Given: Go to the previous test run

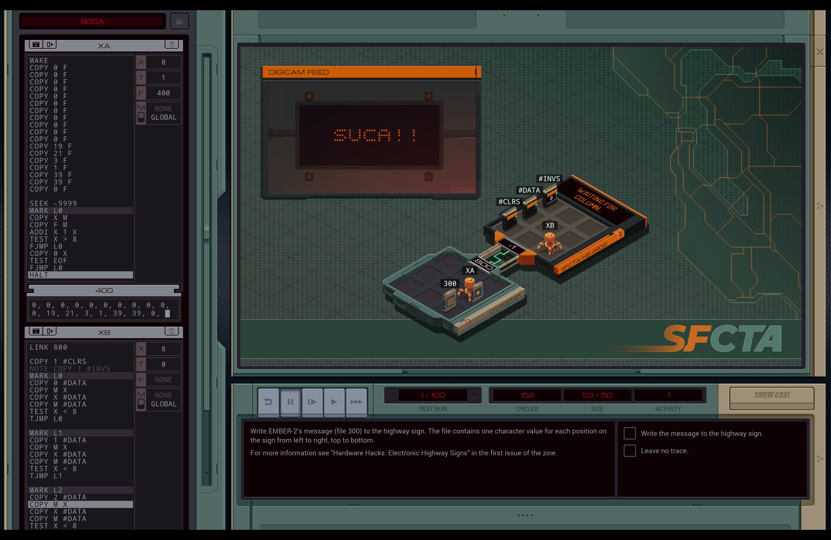Looking at the screenshot, I should [391, 395].
